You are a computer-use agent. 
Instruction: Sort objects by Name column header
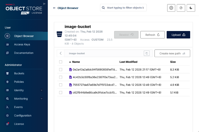pos(76,62)
